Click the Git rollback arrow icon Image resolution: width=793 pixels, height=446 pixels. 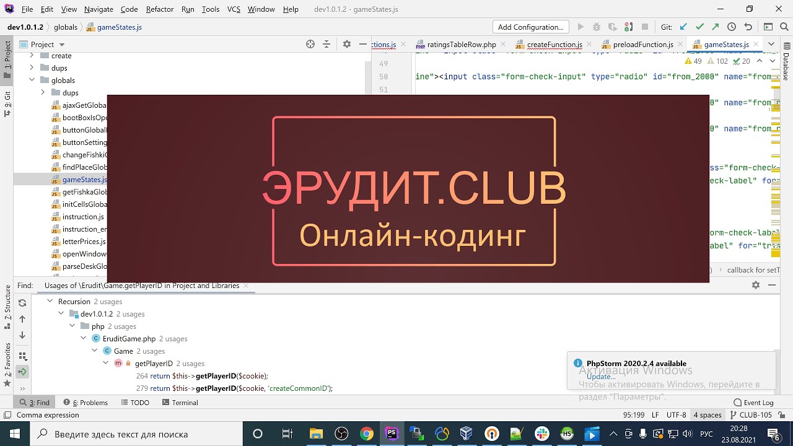(748, 27)
